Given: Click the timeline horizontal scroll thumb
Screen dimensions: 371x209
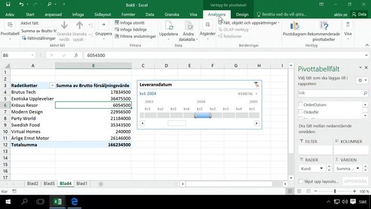Looking at the screenshot, I should pyautogui.click(x=177, y=123).
